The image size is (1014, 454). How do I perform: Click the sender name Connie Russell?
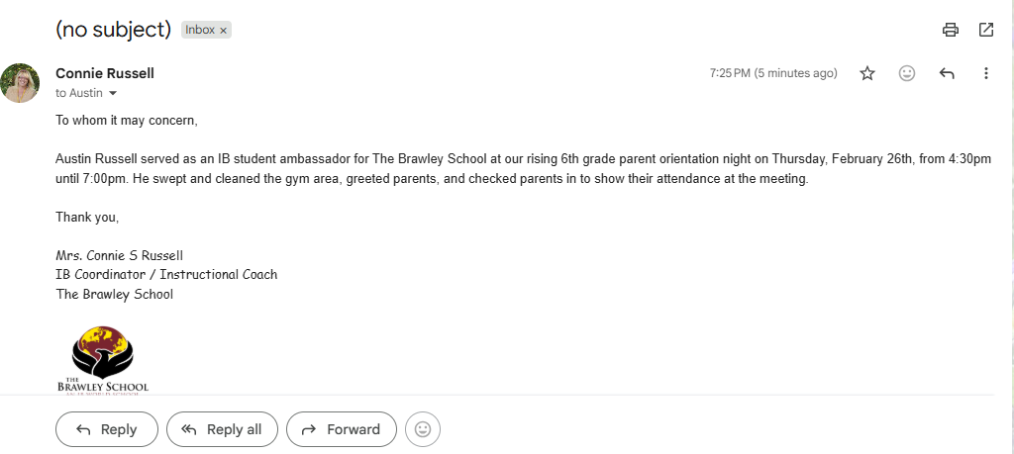click(105, 73)
